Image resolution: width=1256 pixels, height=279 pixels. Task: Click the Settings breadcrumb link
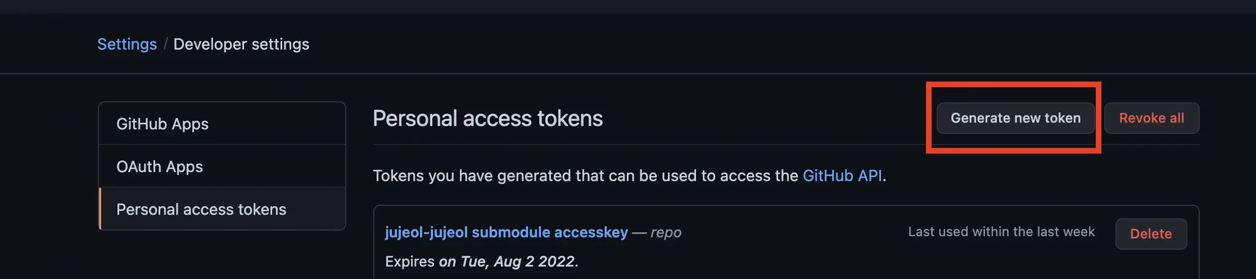click(127, 44)
